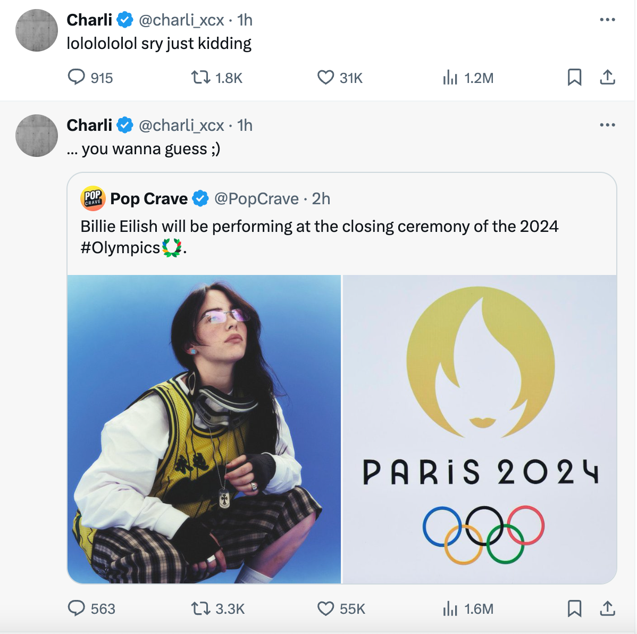Viewport: 637px width, 634px height.
Task: View analytics showing 1.6M views
Action: click(x=450, y=608)
